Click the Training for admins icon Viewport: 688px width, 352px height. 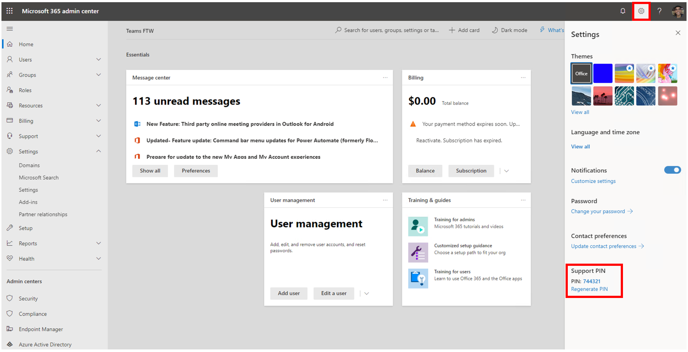(x=418, y=226)
